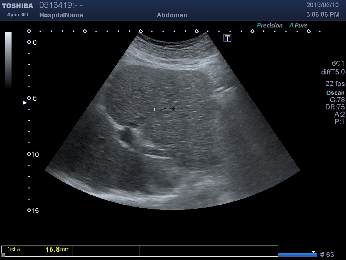Toggle the Qscan setting label
Screen dimensions: 346x260
[335, 93]
